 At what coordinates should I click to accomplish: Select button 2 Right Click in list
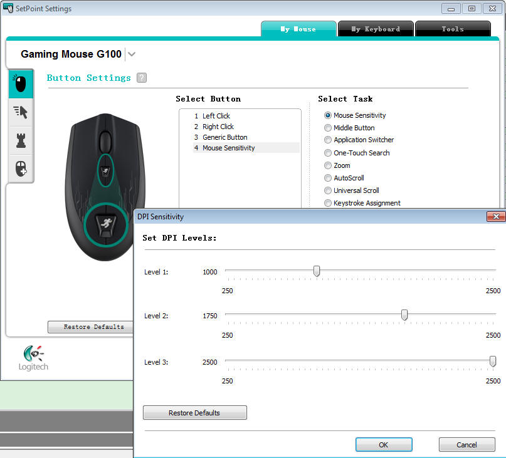coord(246,127)
